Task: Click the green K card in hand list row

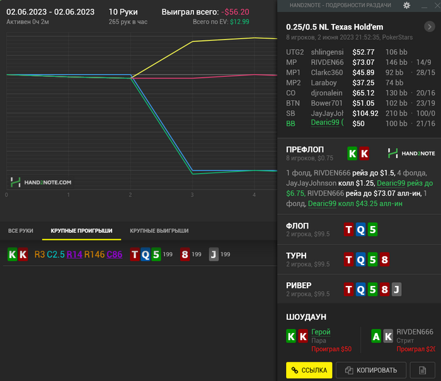Action: (x=13, y=254)
